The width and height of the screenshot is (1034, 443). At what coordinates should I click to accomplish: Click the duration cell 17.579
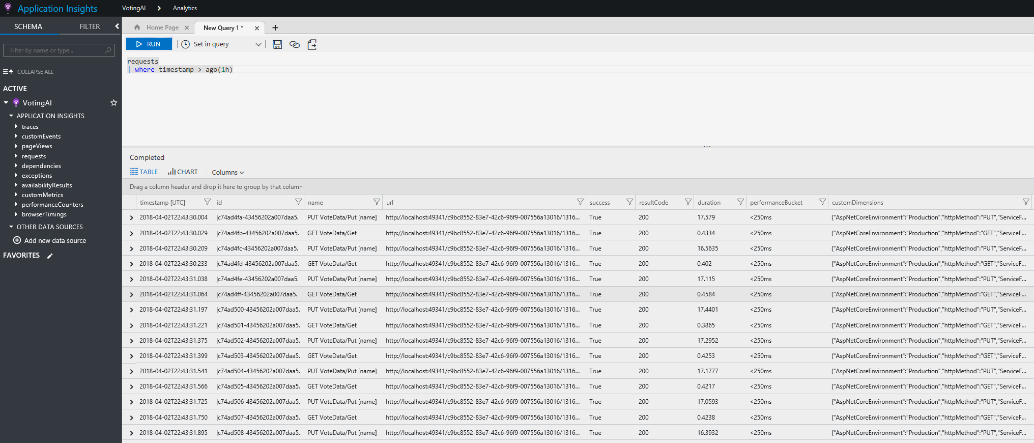(706, 217)
